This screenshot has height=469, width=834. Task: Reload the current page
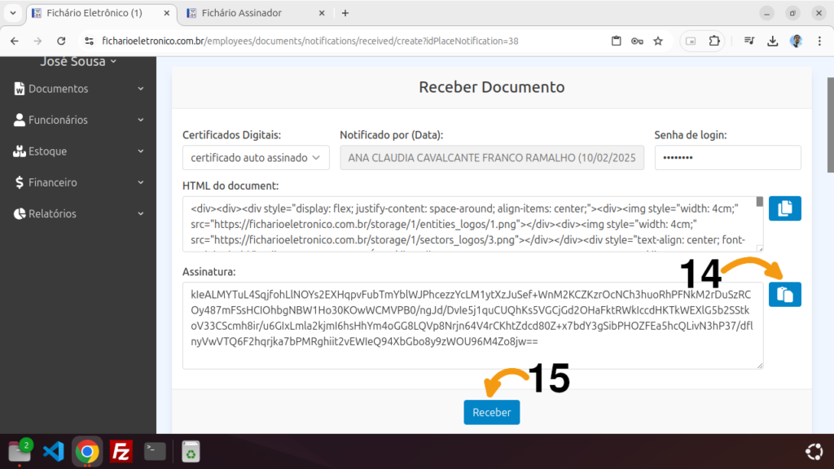click(61, 41)
